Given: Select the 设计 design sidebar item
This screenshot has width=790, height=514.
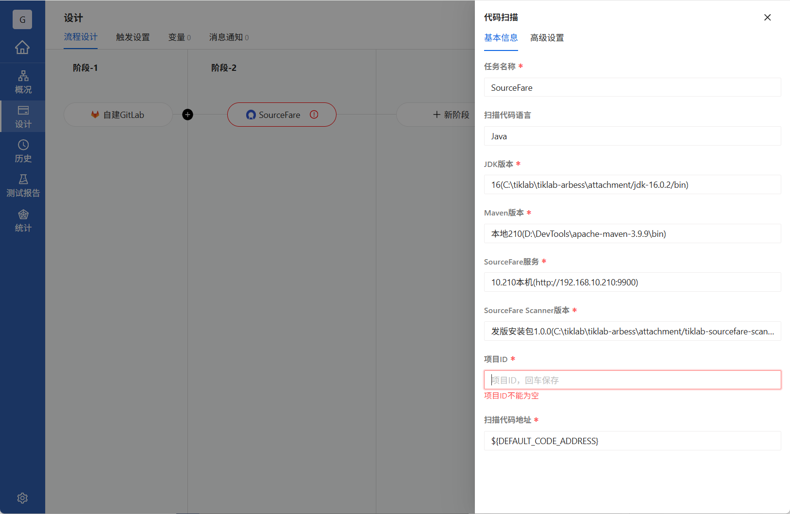Looking at the screenshot, I should pyautogui.click(x=23, y=116).
